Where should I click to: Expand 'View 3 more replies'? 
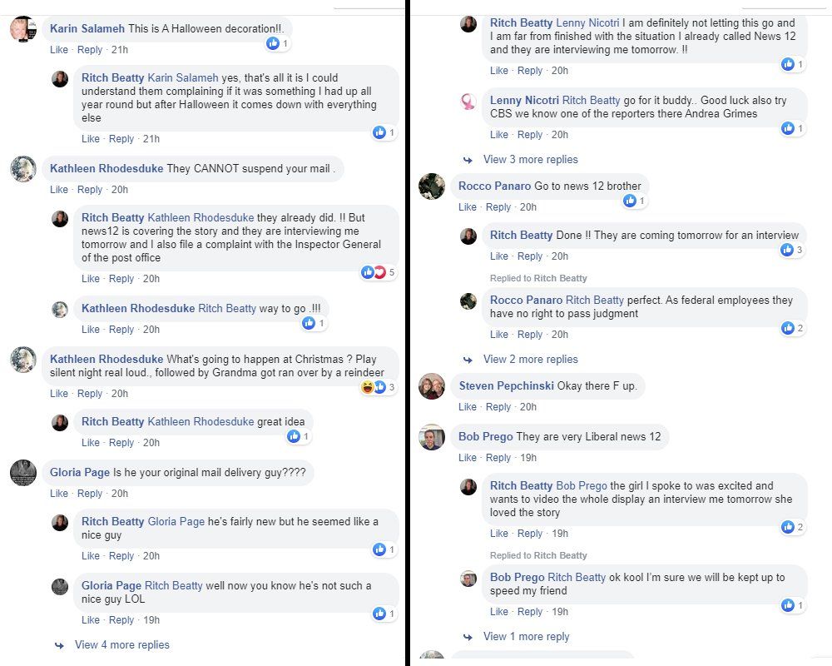(530, 159)
